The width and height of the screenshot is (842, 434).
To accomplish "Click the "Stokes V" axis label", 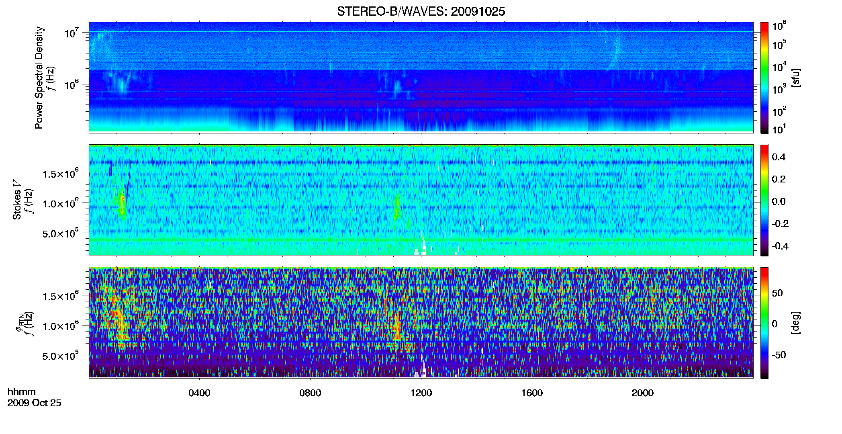I will coord(17,200).
